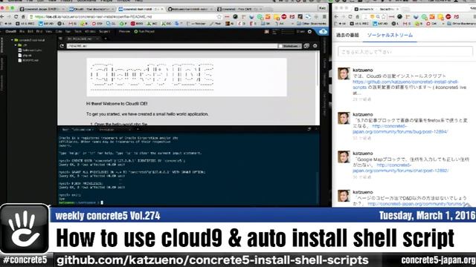Click the blue cloud icon in Cloud9

pos(324,31)
